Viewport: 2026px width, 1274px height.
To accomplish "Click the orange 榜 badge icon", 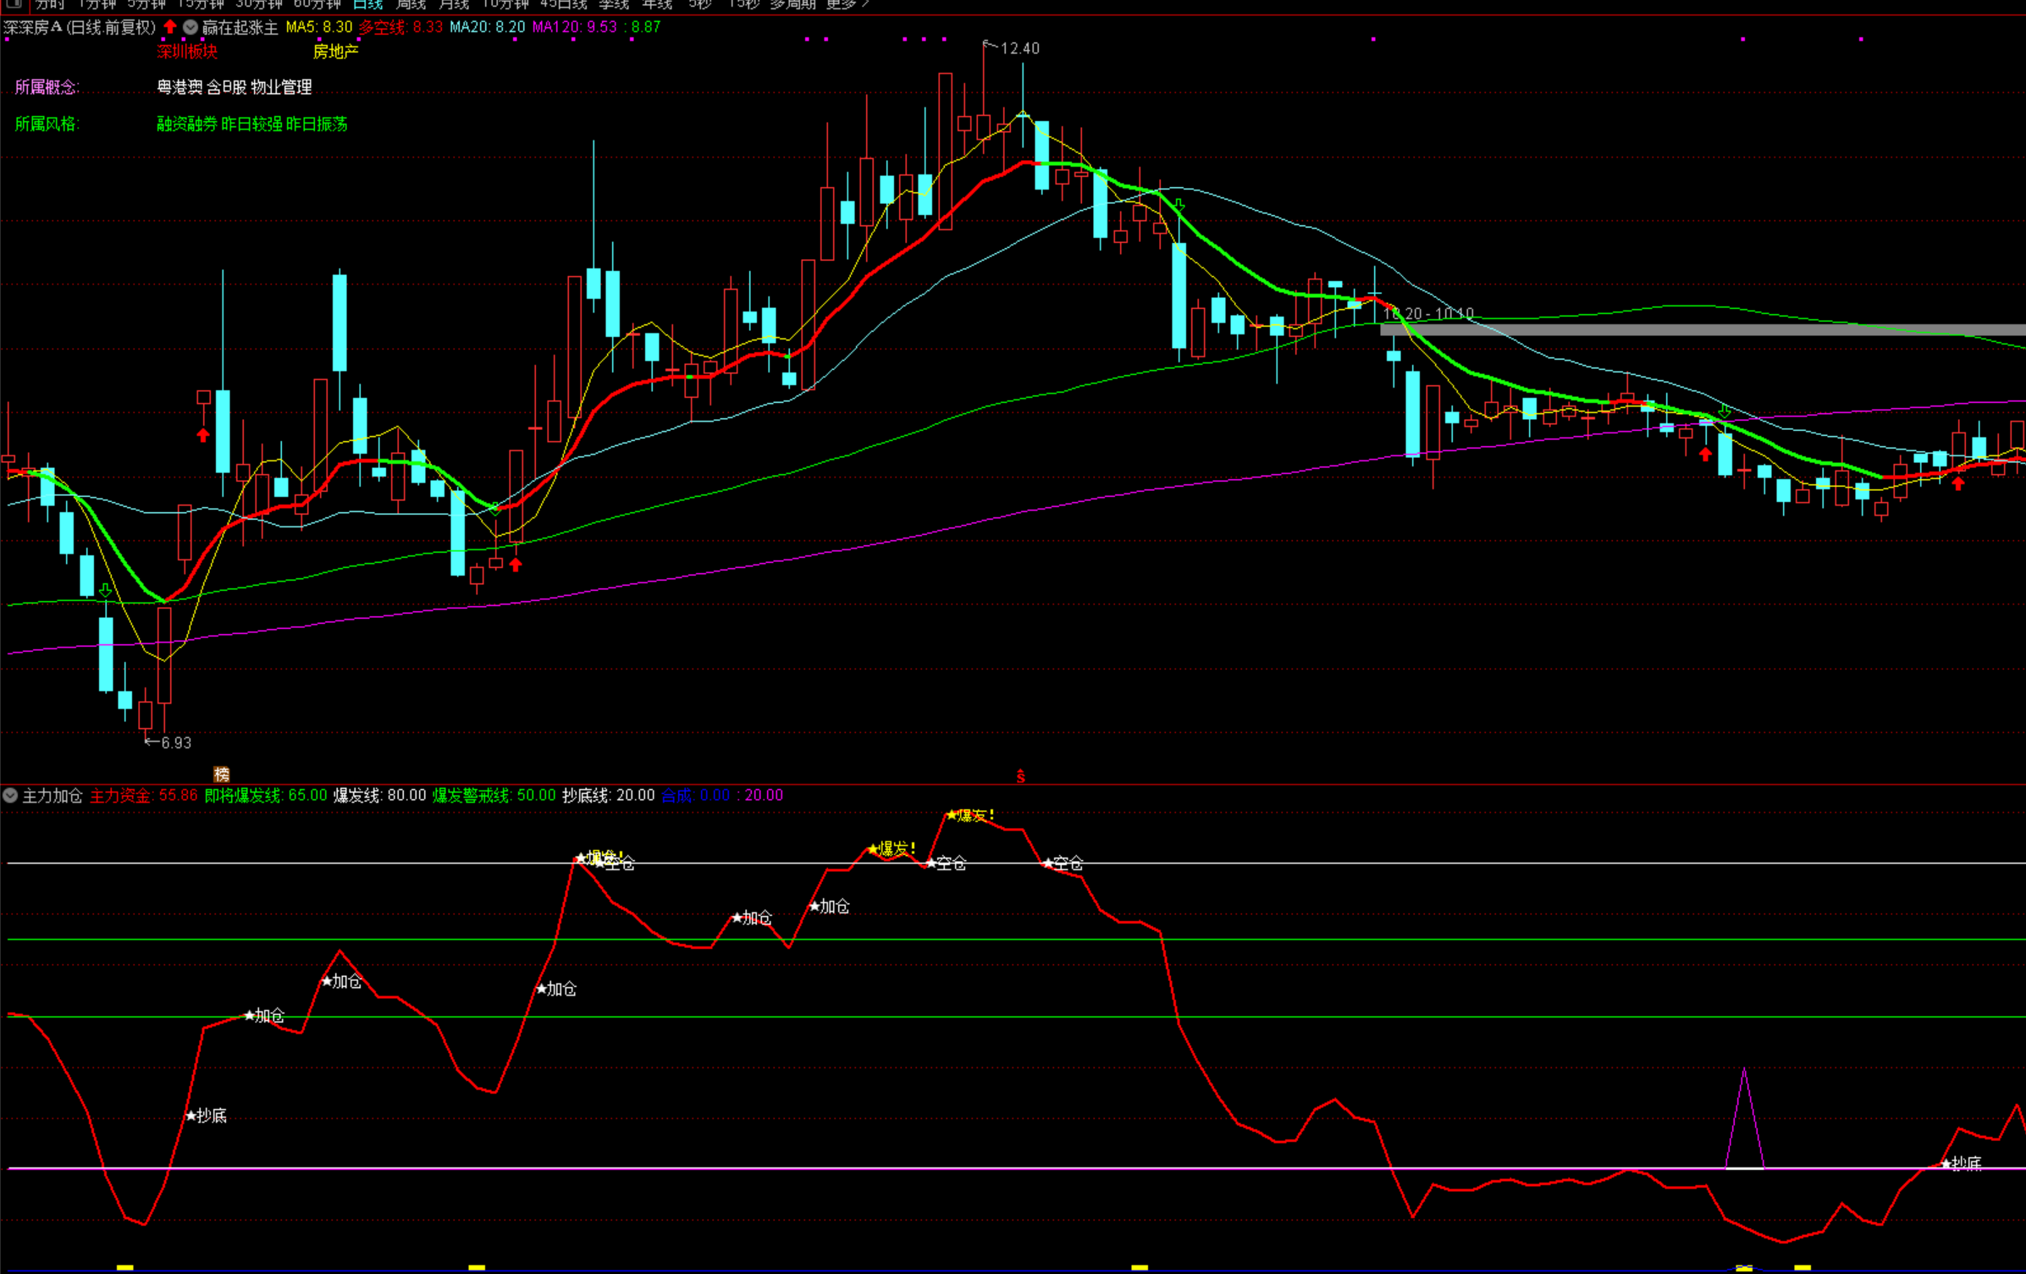I will coord(222,774).
